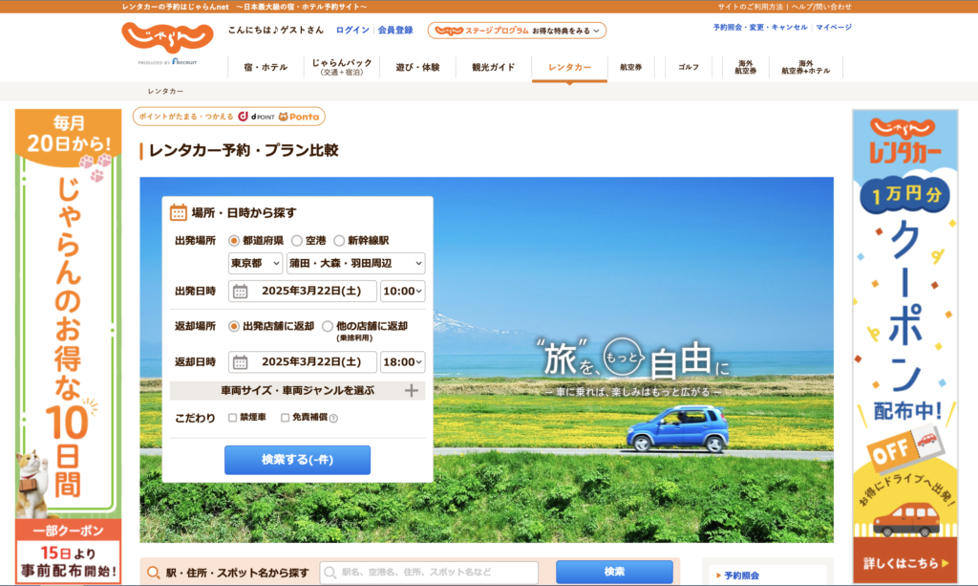This screenshot has height=586, width=978.
Task: Open the ゴルフ tab
Action: coord(689,68)
